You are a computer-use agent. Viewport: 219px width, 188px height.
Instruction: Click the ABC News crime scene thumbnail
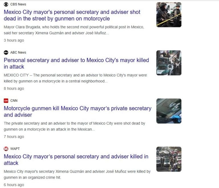169,63
